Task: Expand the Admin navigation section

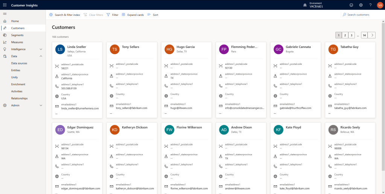Action: [x=41, y=105]
